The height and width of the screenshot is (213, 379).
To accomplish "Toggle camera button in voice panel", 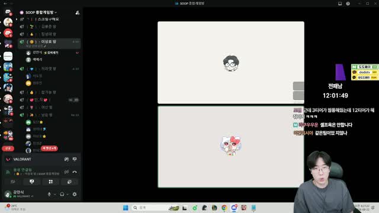I will pyautogui.click(x=13, y=182).
